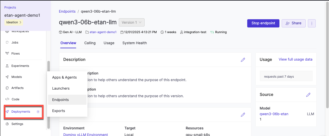Image resolution: width=329 pixels, height=136 pixels.
Task: Click the etan-agent-demo1 project name in sidebar
Action: click(22, 15)
